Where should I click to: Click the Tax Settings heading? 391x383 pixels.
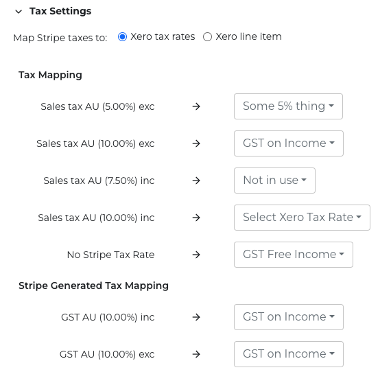coord(60,11)
